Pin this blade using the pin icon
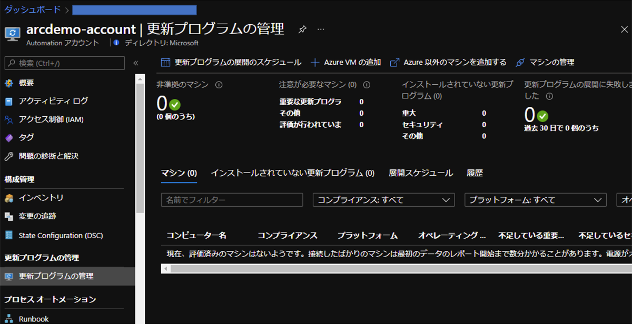 tap(302, 29)
